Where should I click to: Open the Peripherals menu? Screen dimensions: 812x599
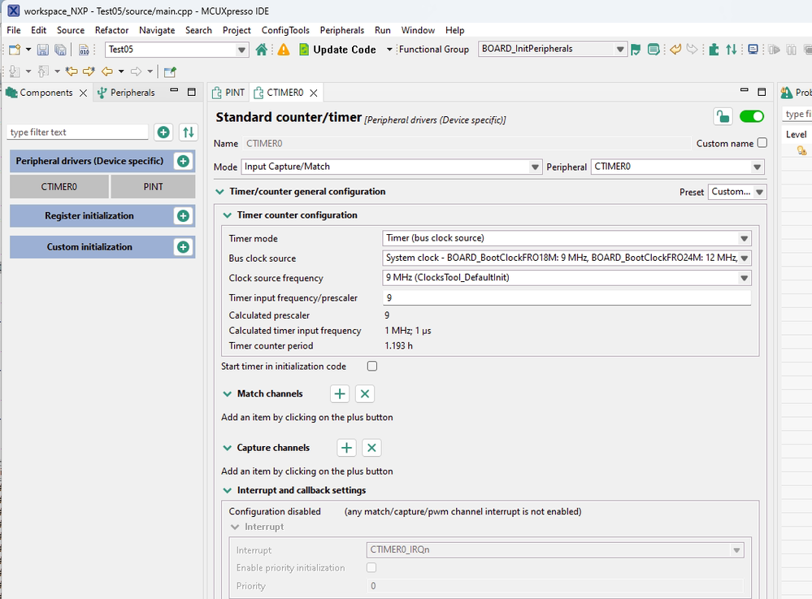pyautogui.click(x=341, y=30)
